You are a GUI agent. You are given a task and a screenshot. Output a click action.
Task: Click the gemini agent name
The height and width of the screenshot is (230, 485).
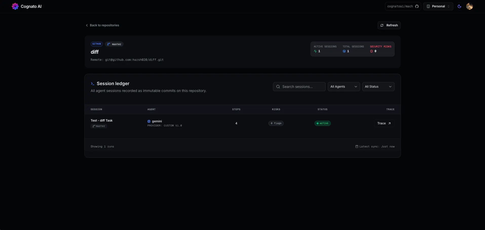157,121
